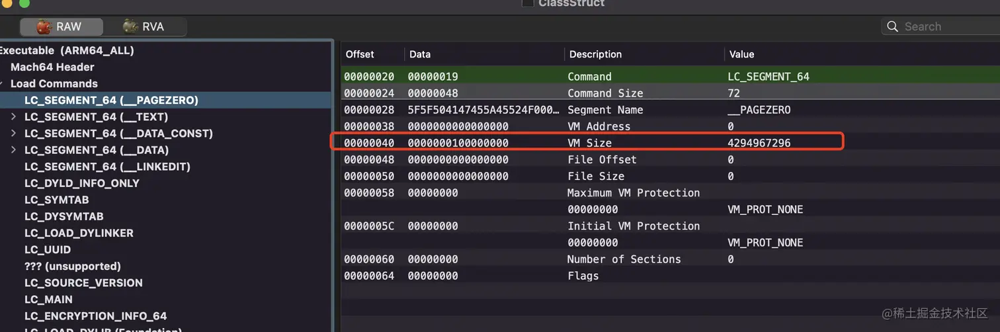Click the Description column header

pyautogui.click(x=596, y=54)
